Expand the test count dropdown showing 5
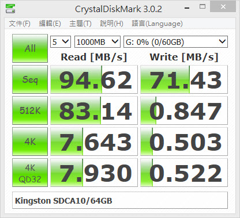This screenshot has width=240, height=218. [x=61, y=42]
